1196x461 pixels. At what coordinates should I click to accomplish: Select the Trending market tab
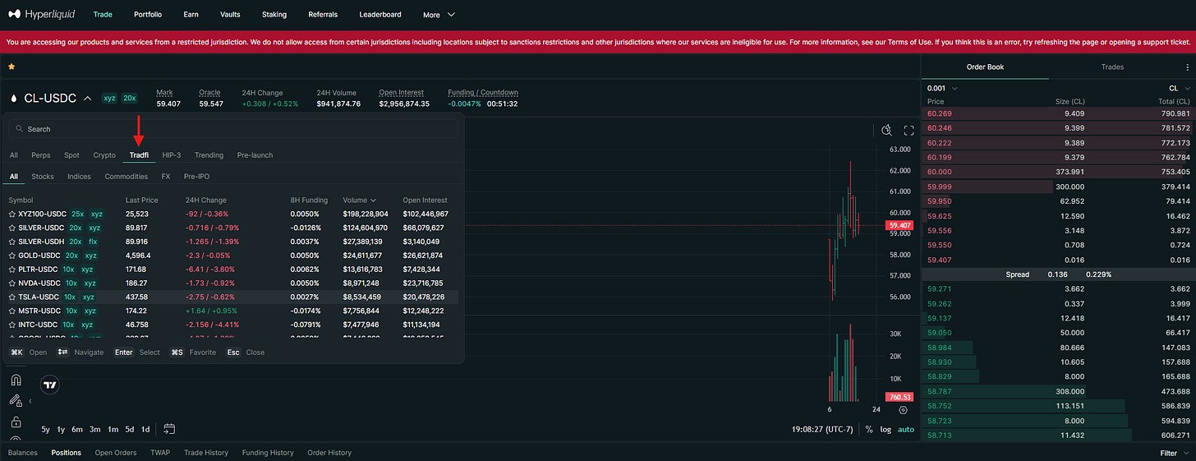pos(209,154)
